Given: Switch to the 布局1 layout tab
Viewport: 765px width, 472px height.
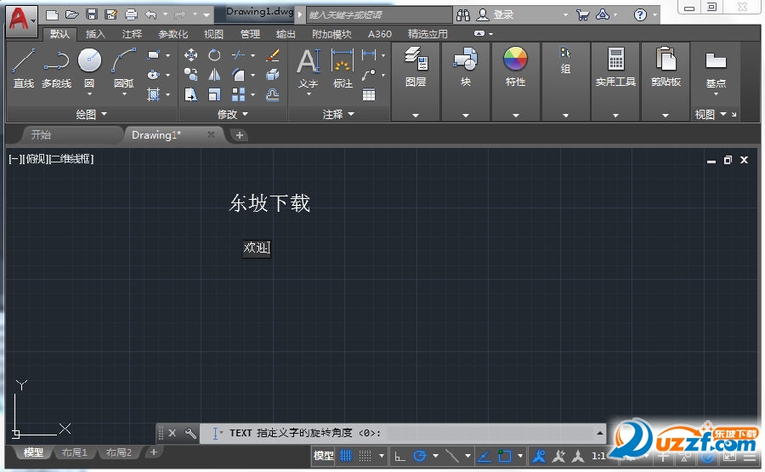Looking at the screenshot, I should pyautogui.click(x=74, y=452).
